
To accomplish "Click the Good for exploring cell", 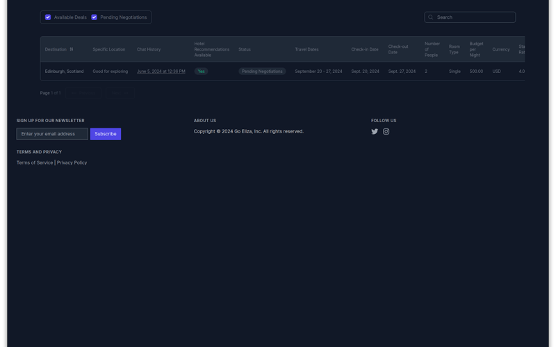I will (111, 71).
